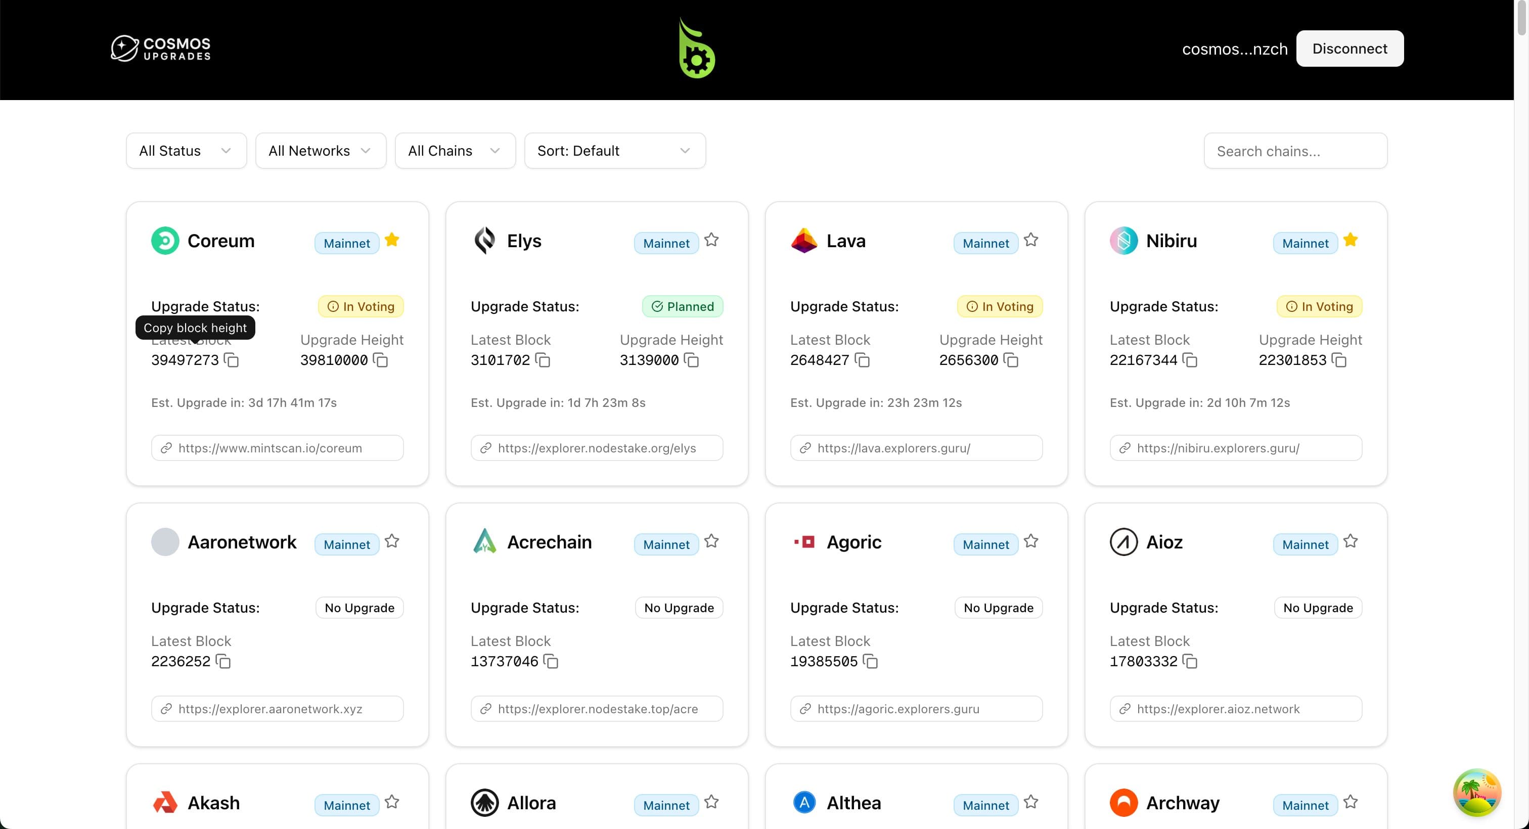Click the Aioz chain logo
The width and height of the screenshot is (1529, 829).
[1123, 542]
